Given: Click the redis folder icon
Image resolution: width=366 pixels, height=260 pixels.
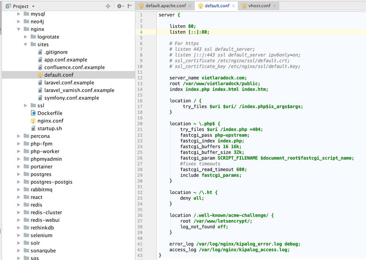Looking at the screenshot, I should click(x=26, y=205).
